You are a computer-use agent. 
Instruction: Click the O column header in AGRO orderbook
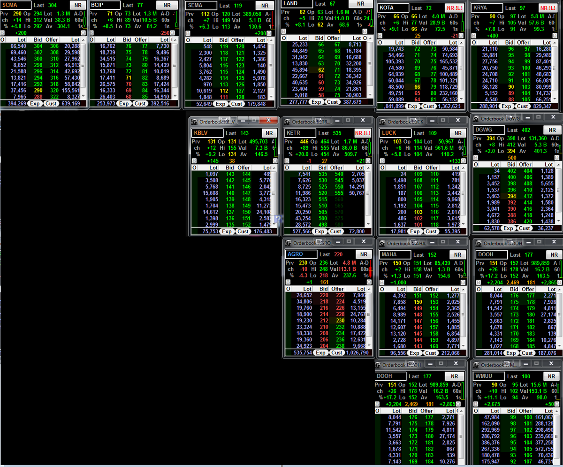click(288, 289)
